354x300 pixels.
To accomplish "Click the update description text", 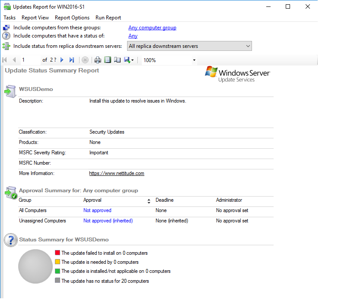I will [138, 101].
